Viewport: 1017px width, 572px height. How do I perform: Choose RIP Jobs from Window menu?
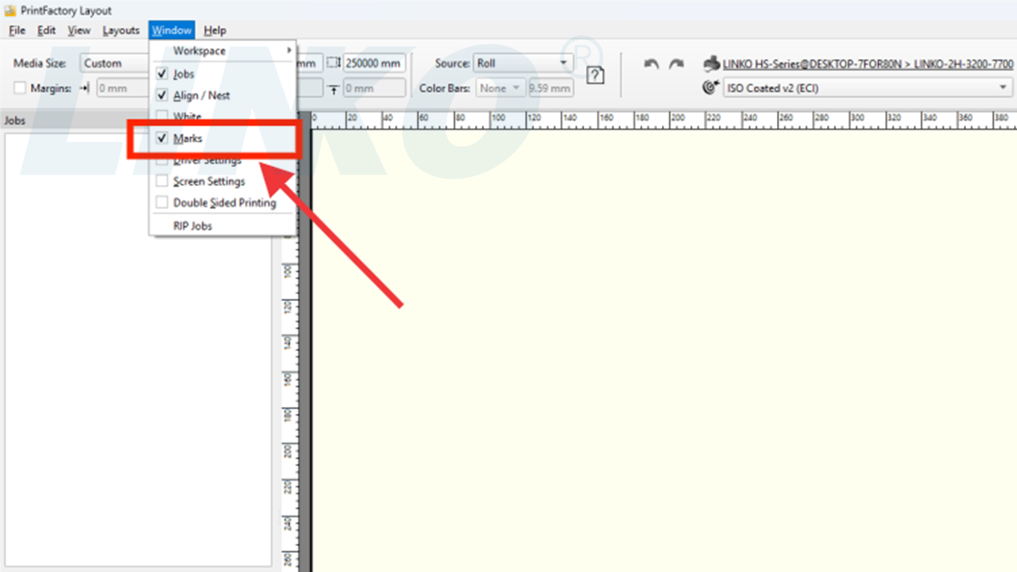click(222, 226)
